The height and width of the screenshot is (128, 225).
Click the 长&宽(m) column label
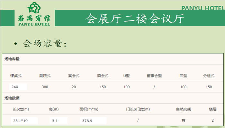(21, 109)
